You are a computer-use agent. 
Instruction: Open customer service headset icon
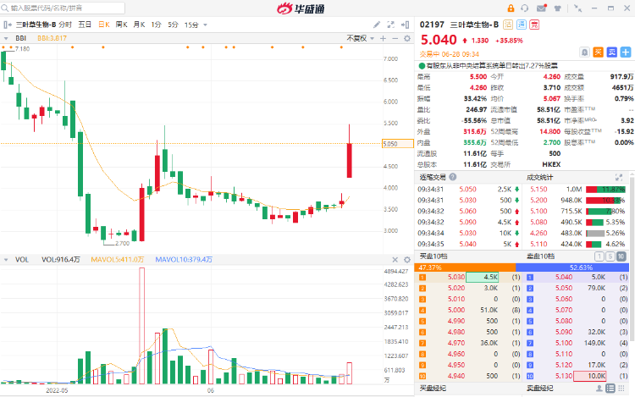[x=525, y=8]
